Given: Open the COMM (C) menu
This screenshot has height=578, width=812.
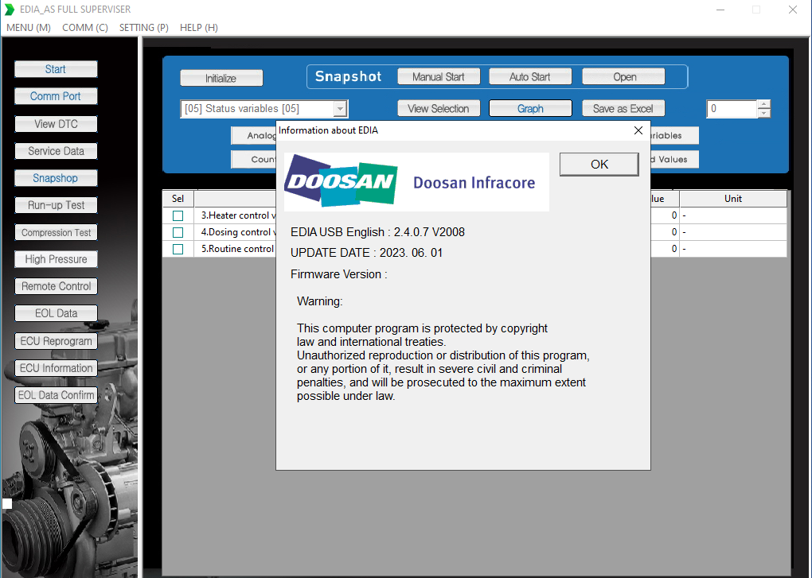Looking at the screenshot, I should [x=85, y=27].
